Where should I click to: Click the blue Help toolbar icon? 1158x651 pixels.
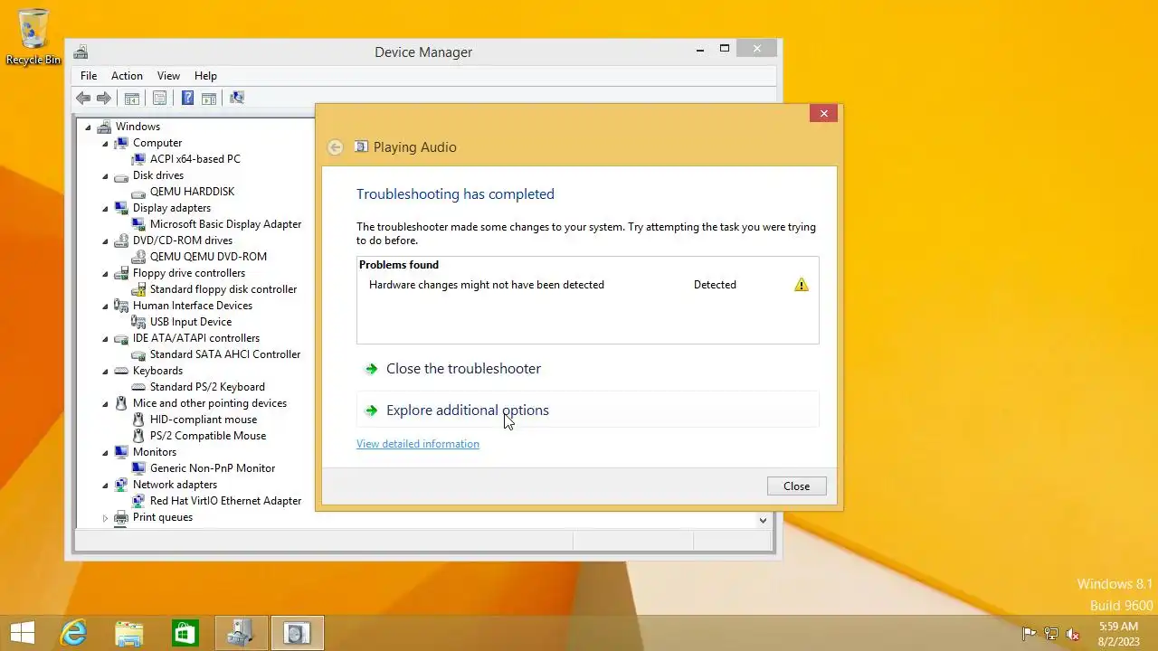point(187,98)
